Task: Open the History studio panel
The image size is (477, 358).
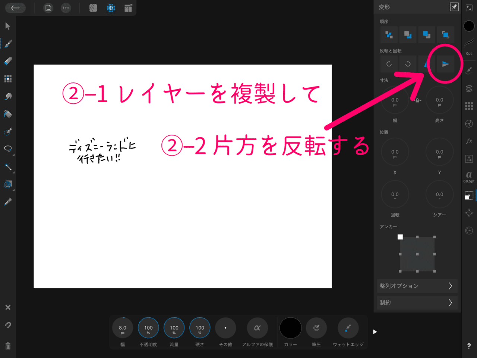Action: point(469,230)
